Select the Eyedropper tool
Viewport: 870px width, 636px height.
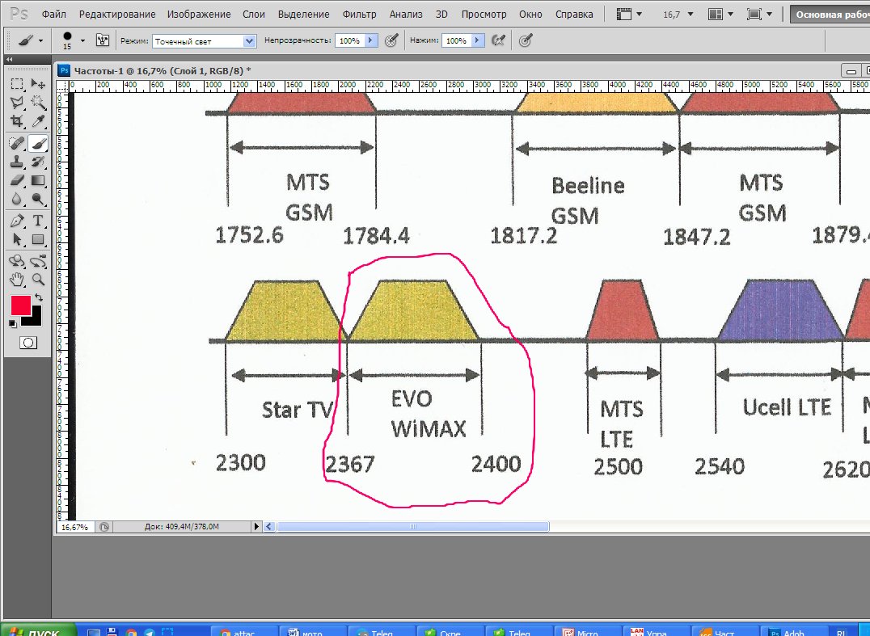[38, 121]
